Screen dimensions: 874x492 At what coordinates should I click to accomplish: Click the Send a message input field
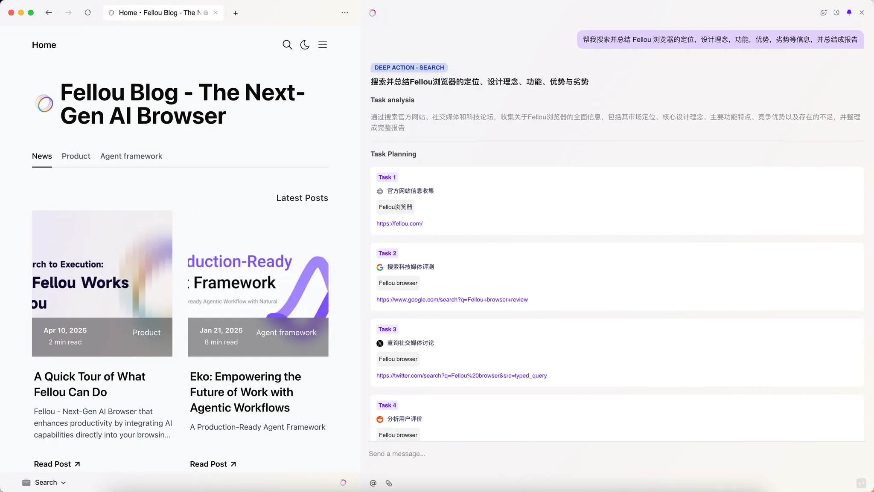click(597, 454)
